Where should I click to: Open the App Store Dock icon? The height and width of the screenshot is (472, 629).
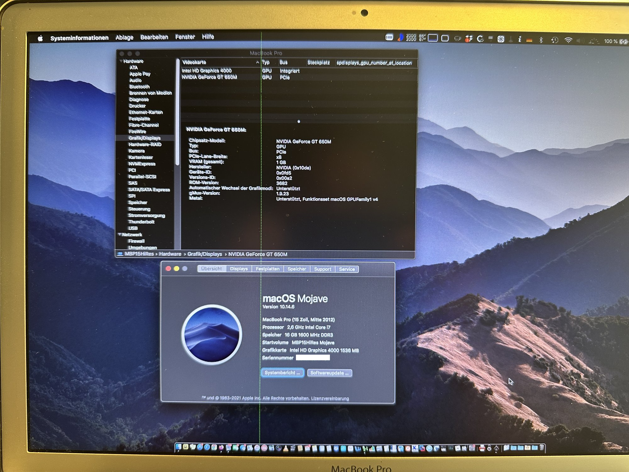tap(200, 447)
